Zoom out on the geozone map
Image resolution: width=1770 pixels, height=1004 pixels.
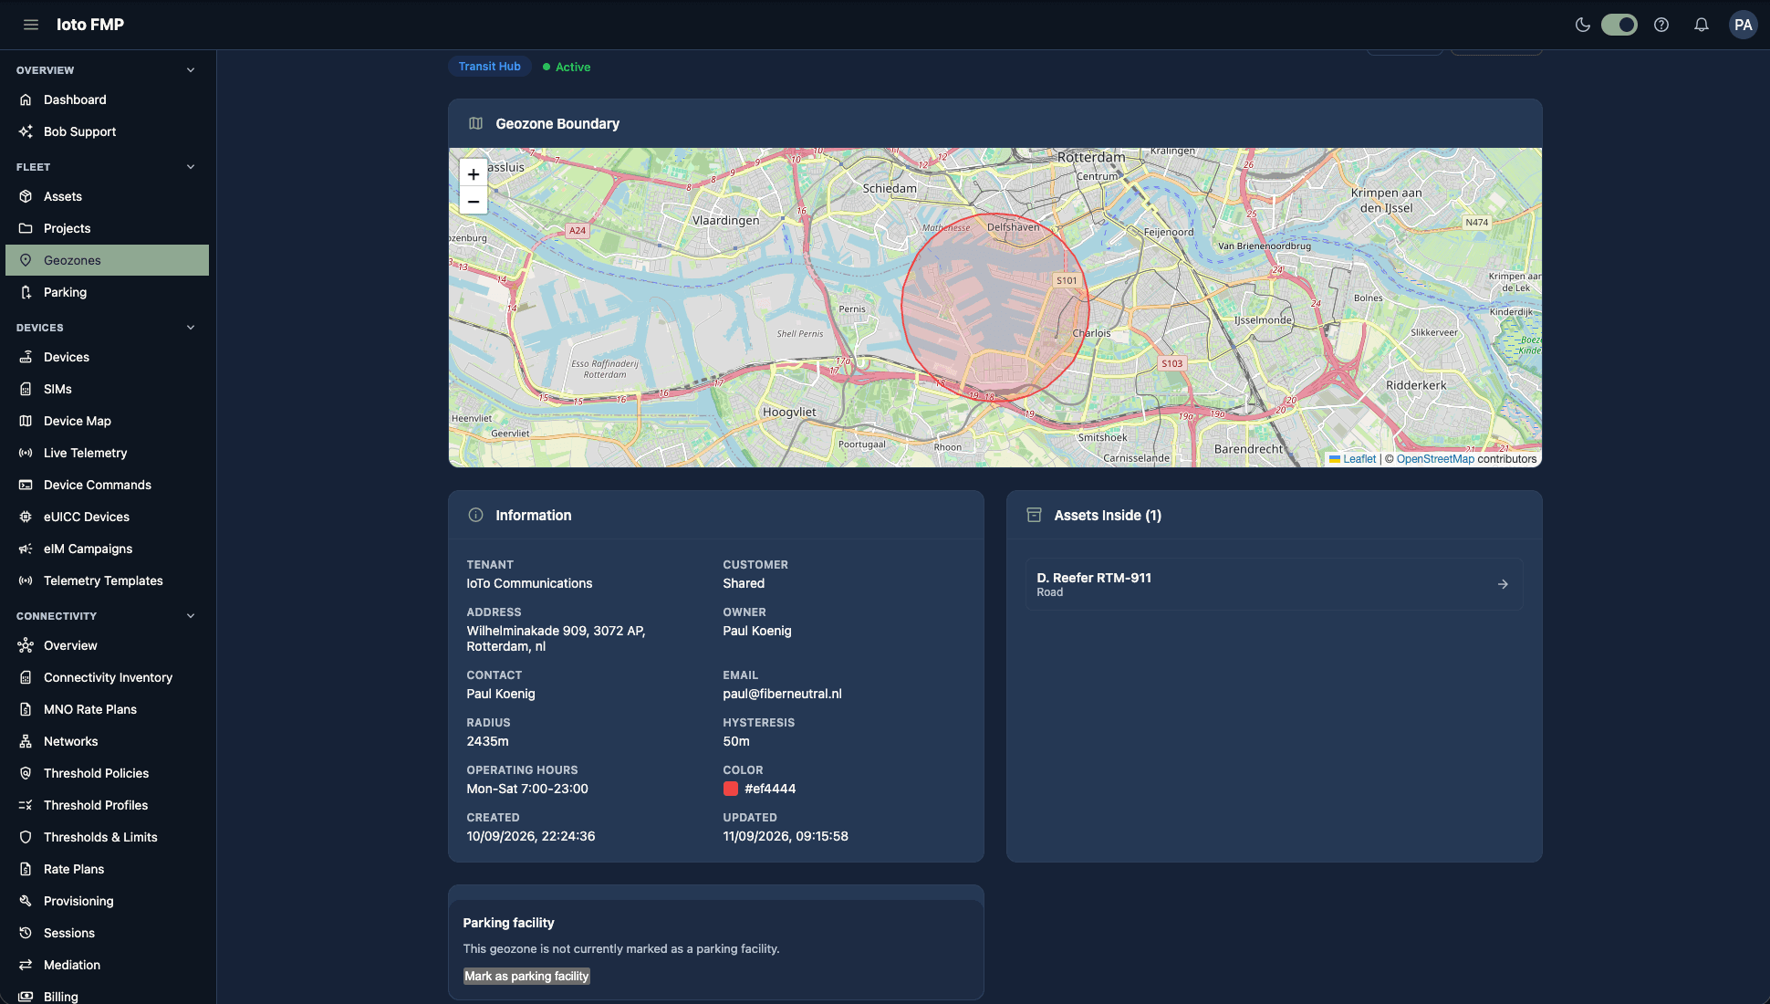coord(473,201)
